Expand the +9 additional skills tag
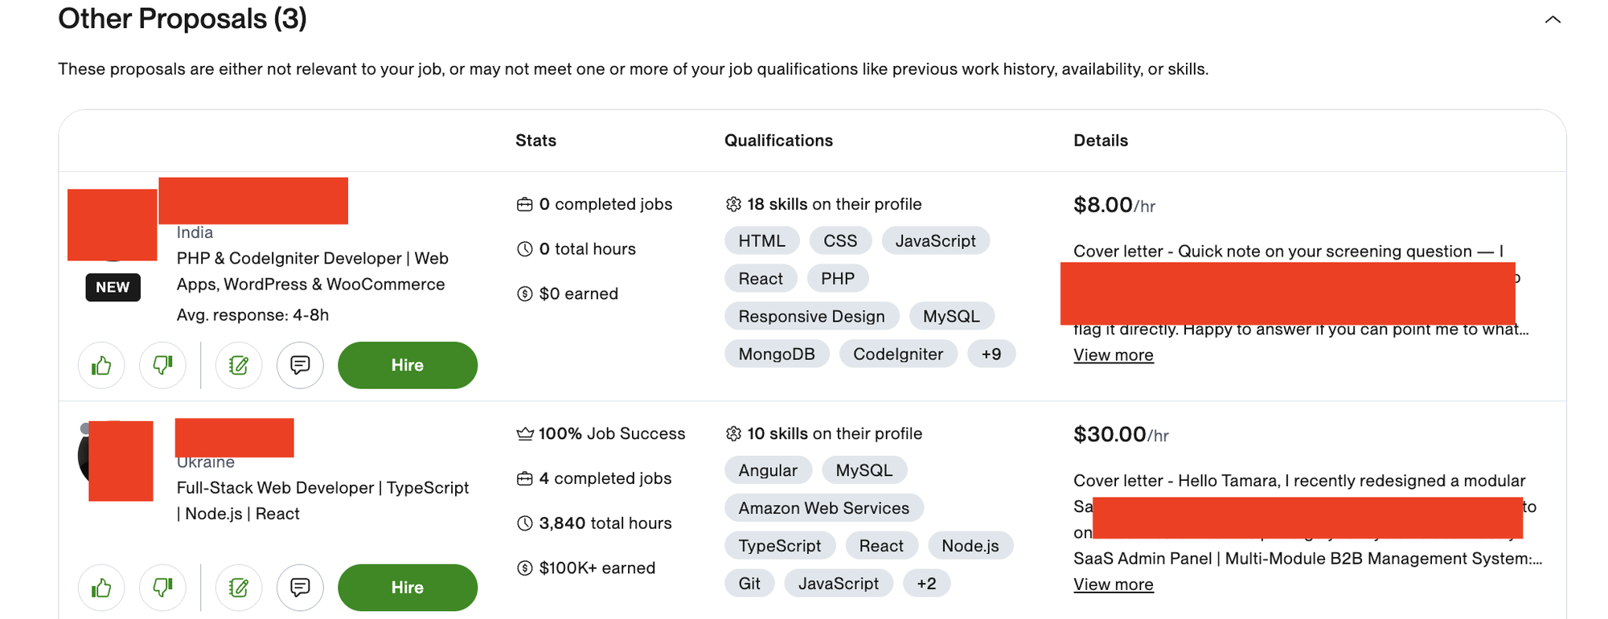 (991, 354)
